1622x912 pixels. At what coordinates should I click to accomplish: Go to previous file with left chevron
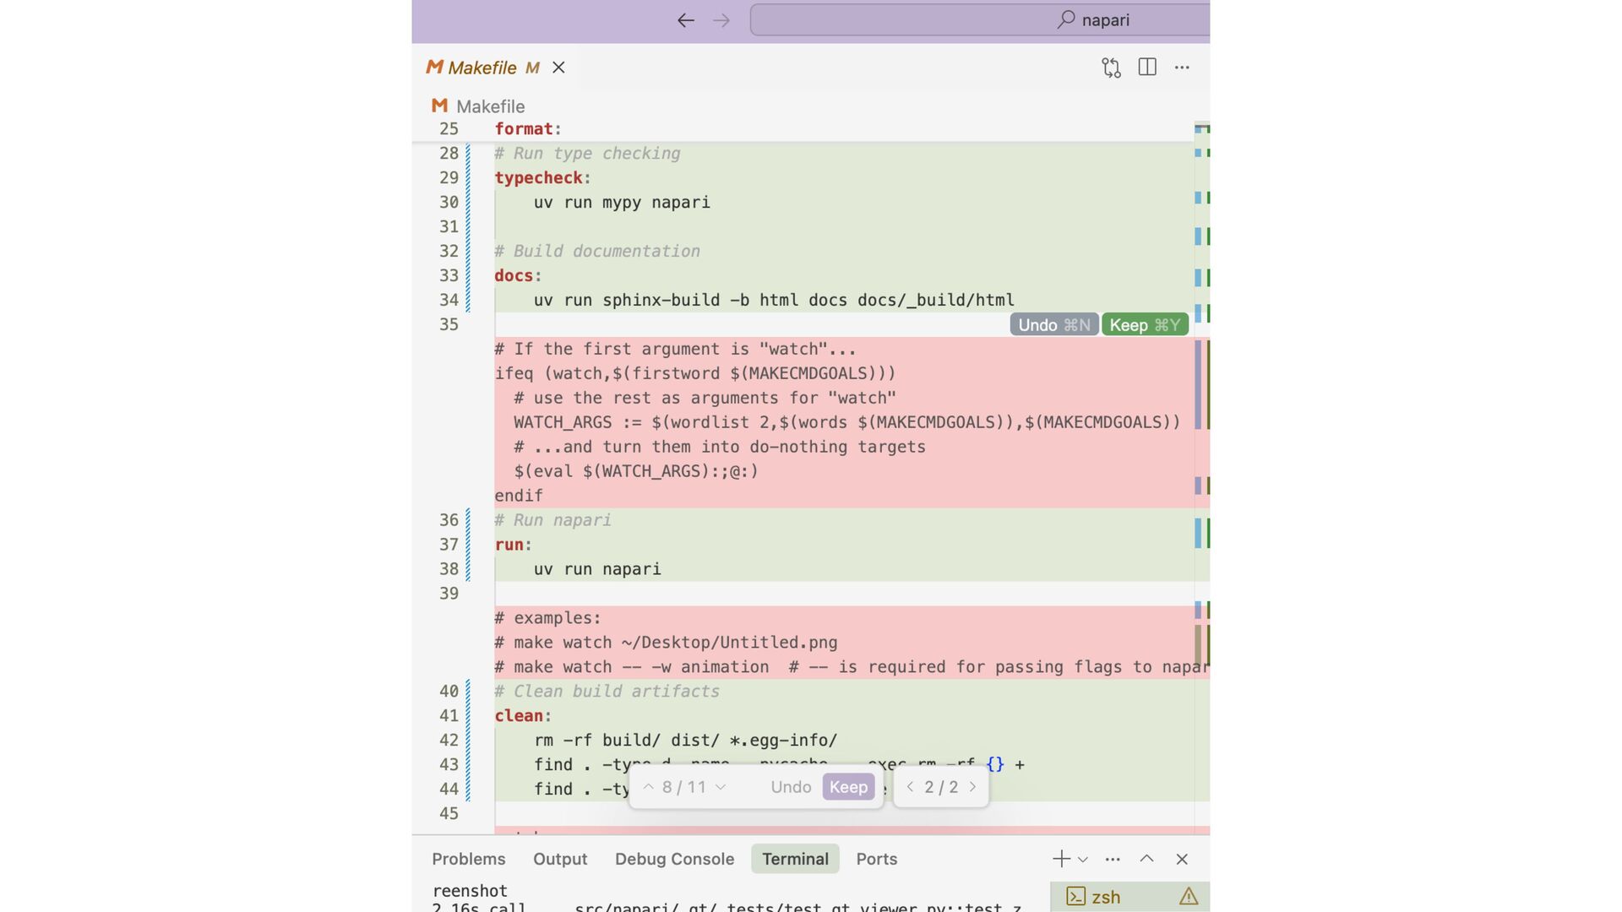point(910,787)
